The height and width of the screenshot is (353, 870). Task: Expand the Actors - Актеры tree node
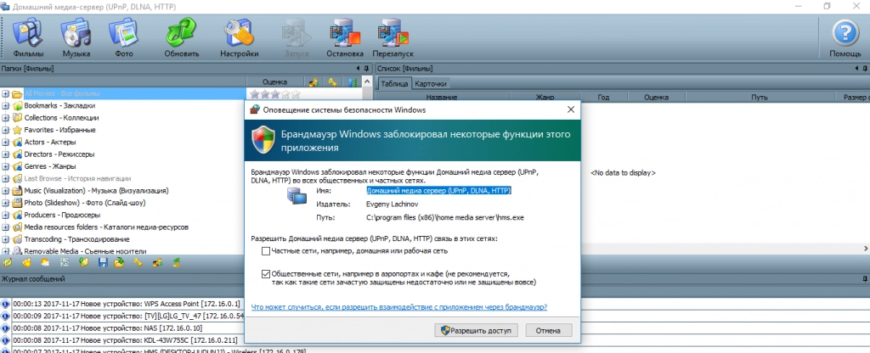pyautogui.click(x=5, y=143)
